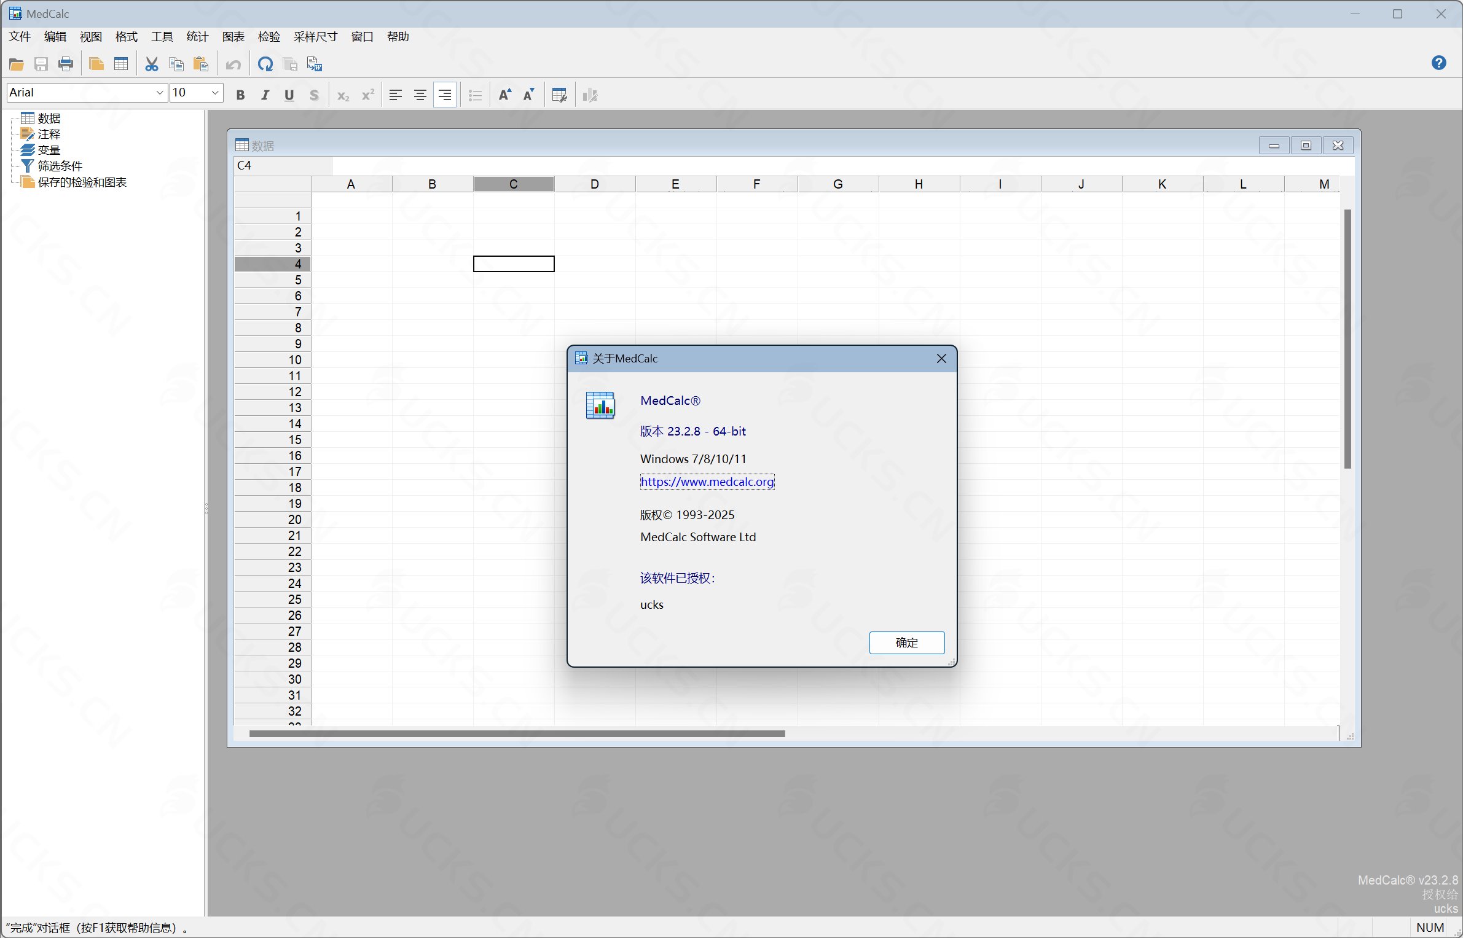Image resolution: width=1463 pixels, height=938 pixels.
Task: Click the Open file folder icon
Action: coord(17,64)
